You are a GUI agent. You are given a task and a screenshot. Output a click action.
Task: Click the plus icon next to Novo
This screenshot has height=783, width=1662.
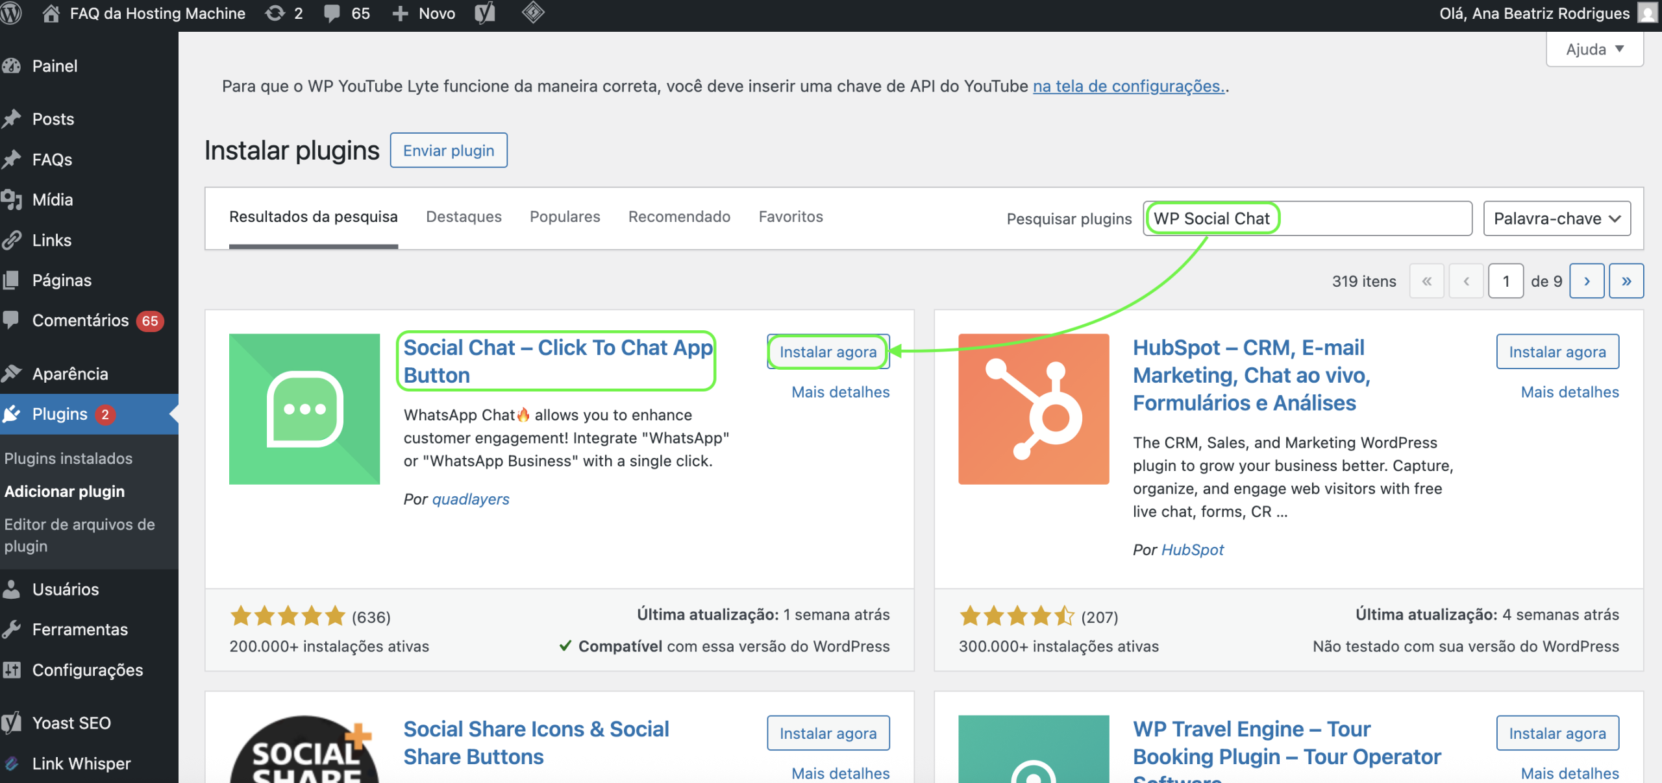coord(400,14)
